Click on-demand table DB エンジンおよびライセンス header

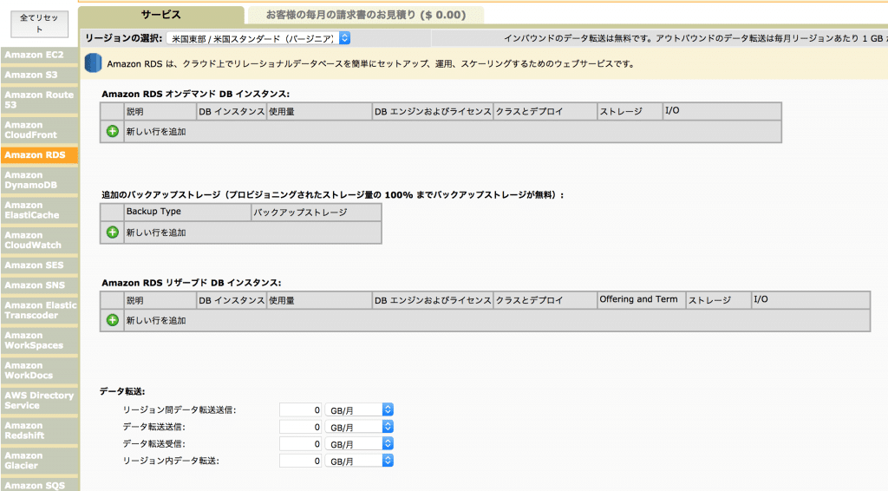click(x=433, y=111)
